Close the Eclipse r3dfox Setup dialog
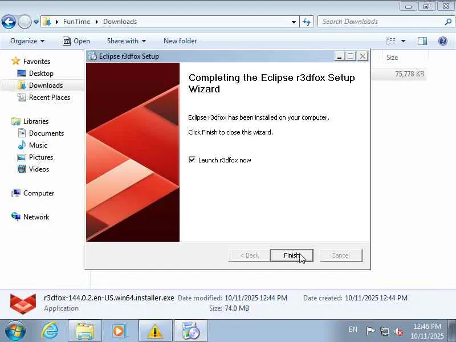The height and width of the screenshot is (342, 456). (x=363, y=56)
